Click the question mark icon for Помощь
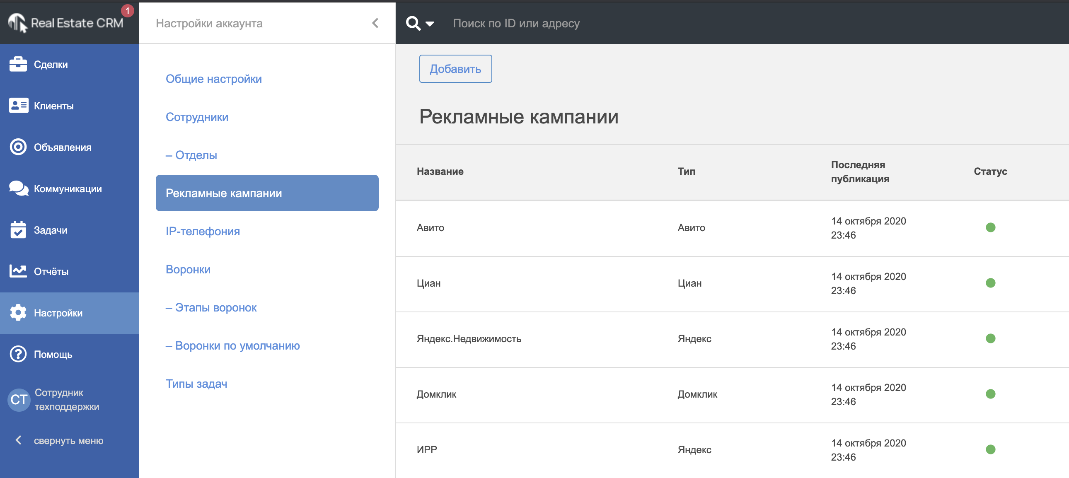The image size is (1069, 478). [18, 354]
